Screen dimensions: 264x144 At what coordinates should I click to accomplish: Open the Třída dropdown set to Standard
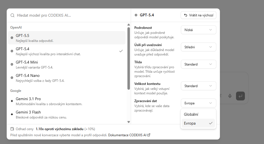coord(199,64)
